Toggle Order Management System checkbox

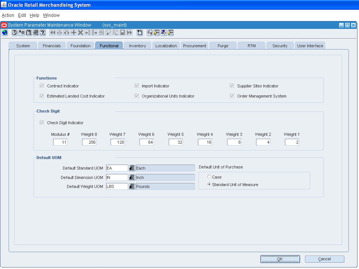click(x=232, y=96)
